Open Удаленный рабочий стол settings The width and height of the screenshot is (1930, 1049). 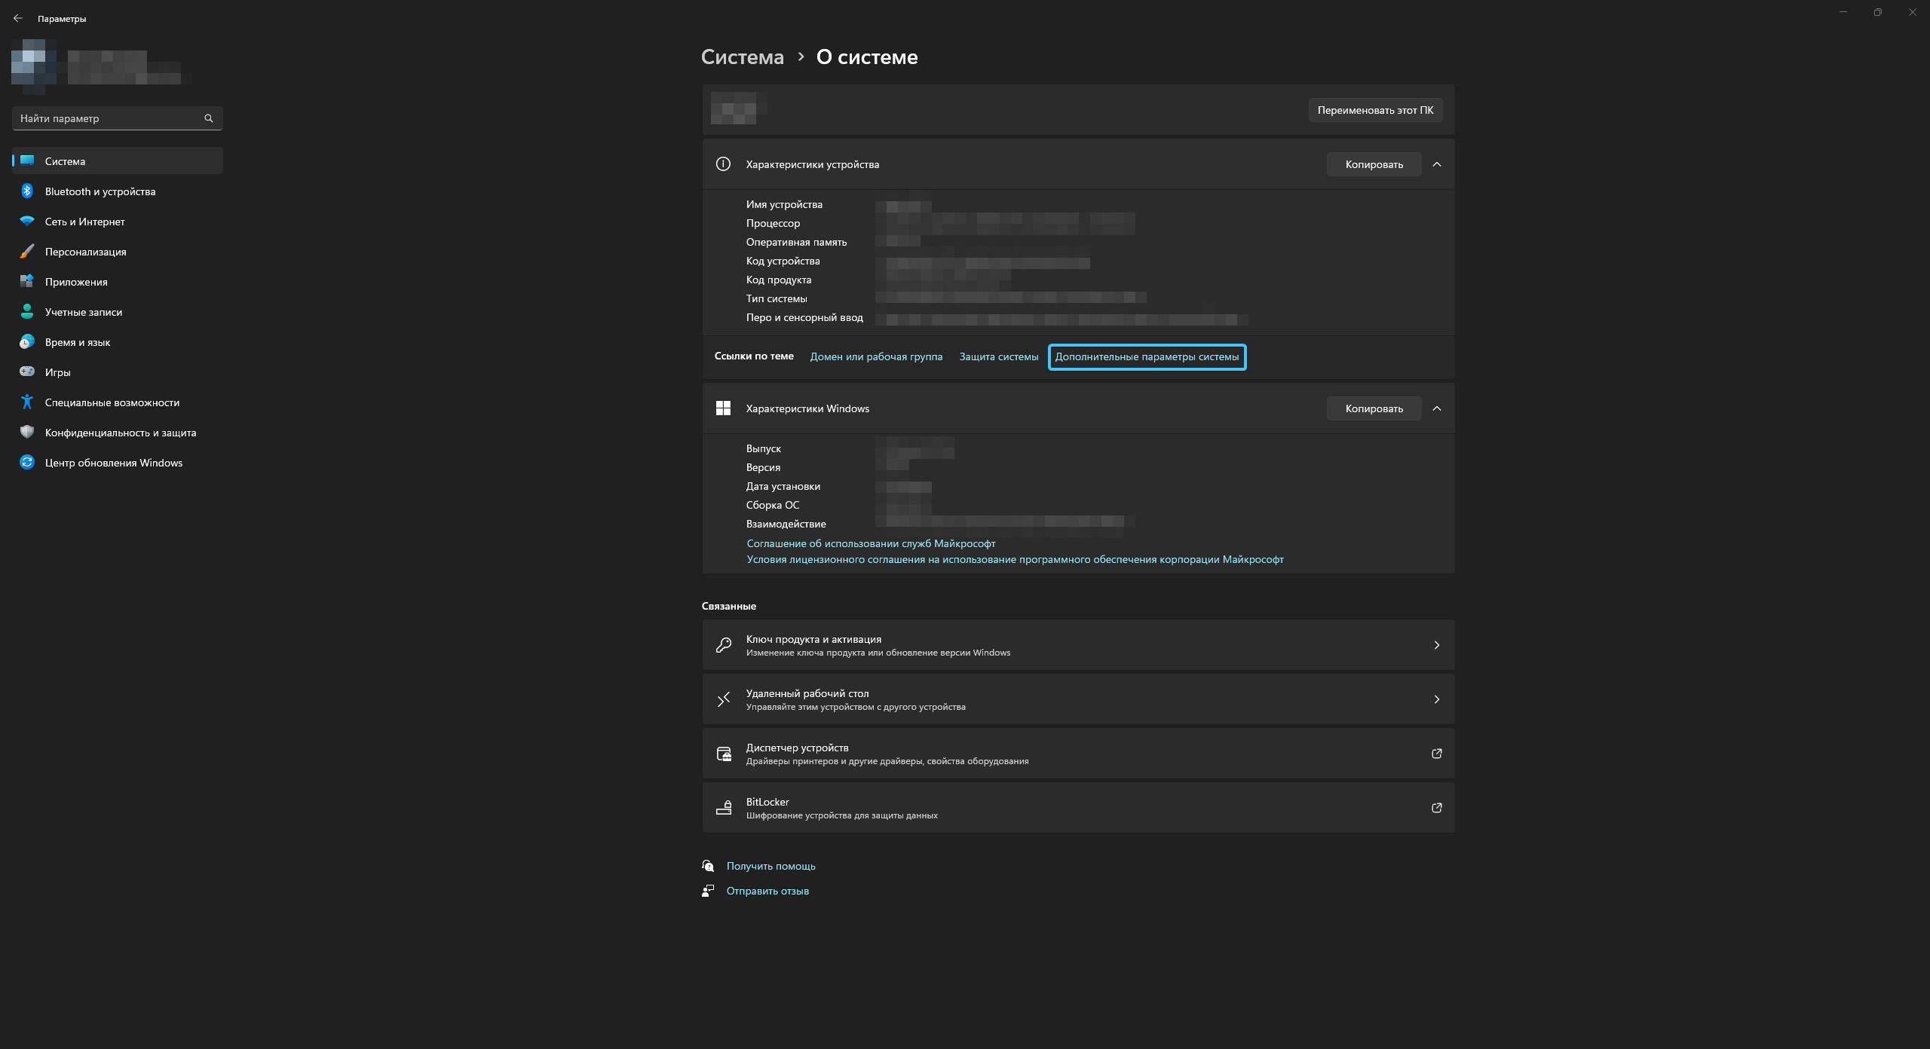click(1077, 699)
